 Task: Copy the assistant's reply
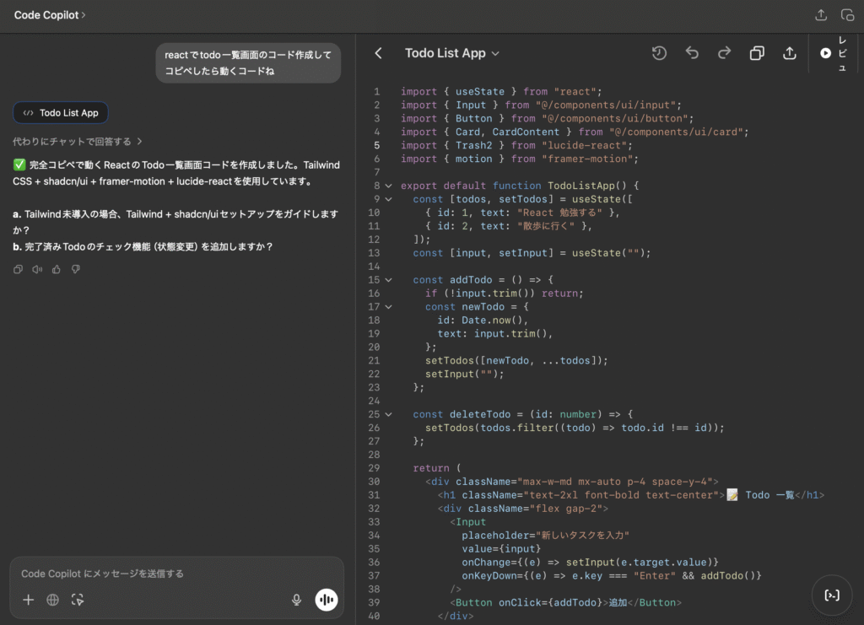coord(19,269)
